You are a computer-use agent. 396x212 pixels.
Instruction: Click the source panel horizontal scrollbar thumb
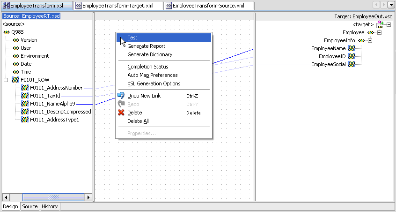point(53,197)
